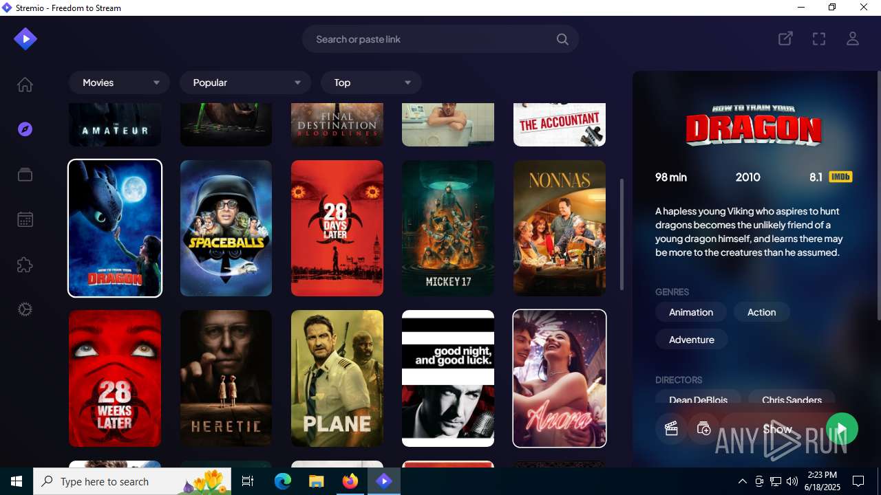Click in the search or paste link field
881x495 pixels.
[440, 39]
